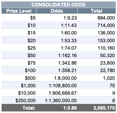The width and height of the screenshot is (117, 113).
Task: Select the 23,800 total cell
Action: pos(97,63)
